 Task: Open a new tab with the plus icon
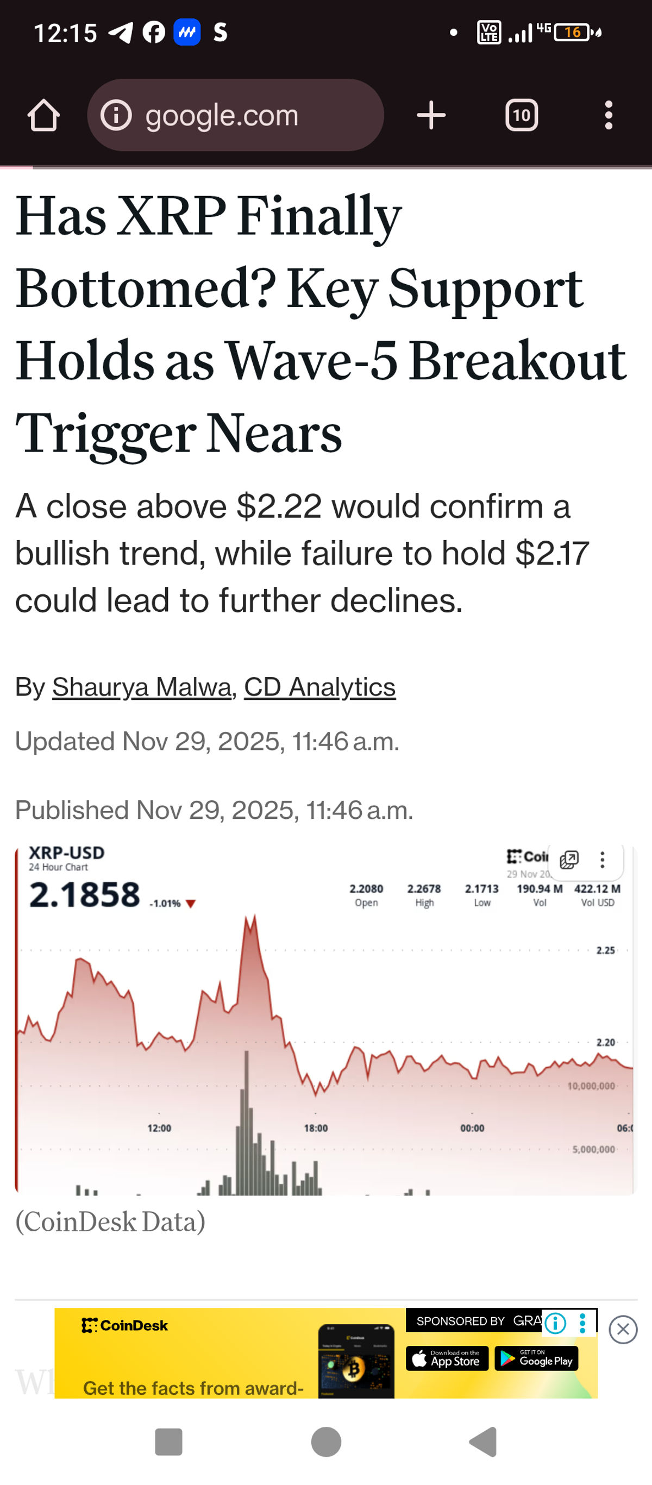431,115
